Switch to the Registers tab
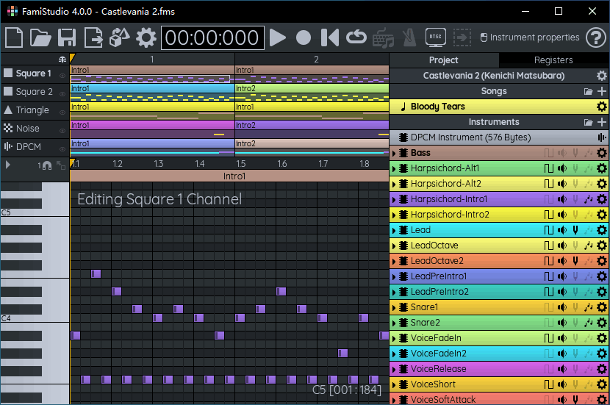The width and height of the screenshot is (610, 405). (x=553, y=60)
